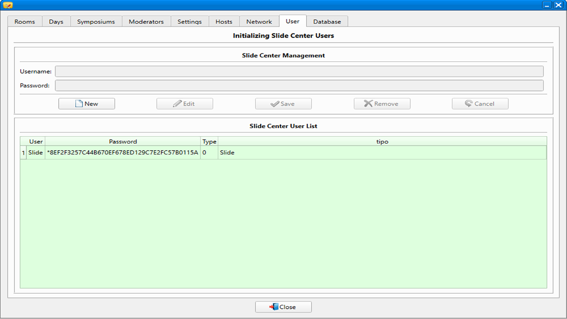This screenshot has width=567, height=319.
Task: Switch to the Database tab
Action: coord(327,21)
